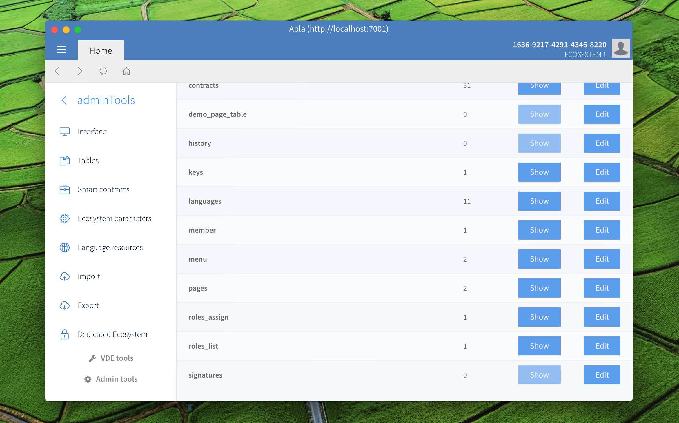Show the languages table rows
The image size is (679, 423).
(539, 201)
